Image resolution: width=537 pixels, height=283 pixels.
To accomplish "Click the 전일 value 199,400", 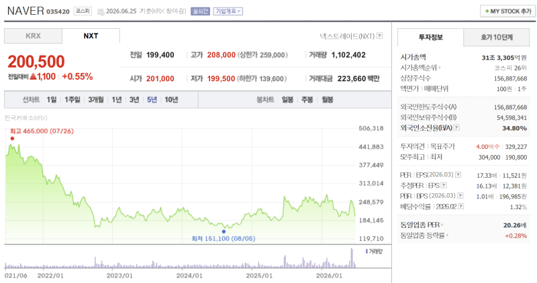I will pyautogui.click(x=160, y=55).
